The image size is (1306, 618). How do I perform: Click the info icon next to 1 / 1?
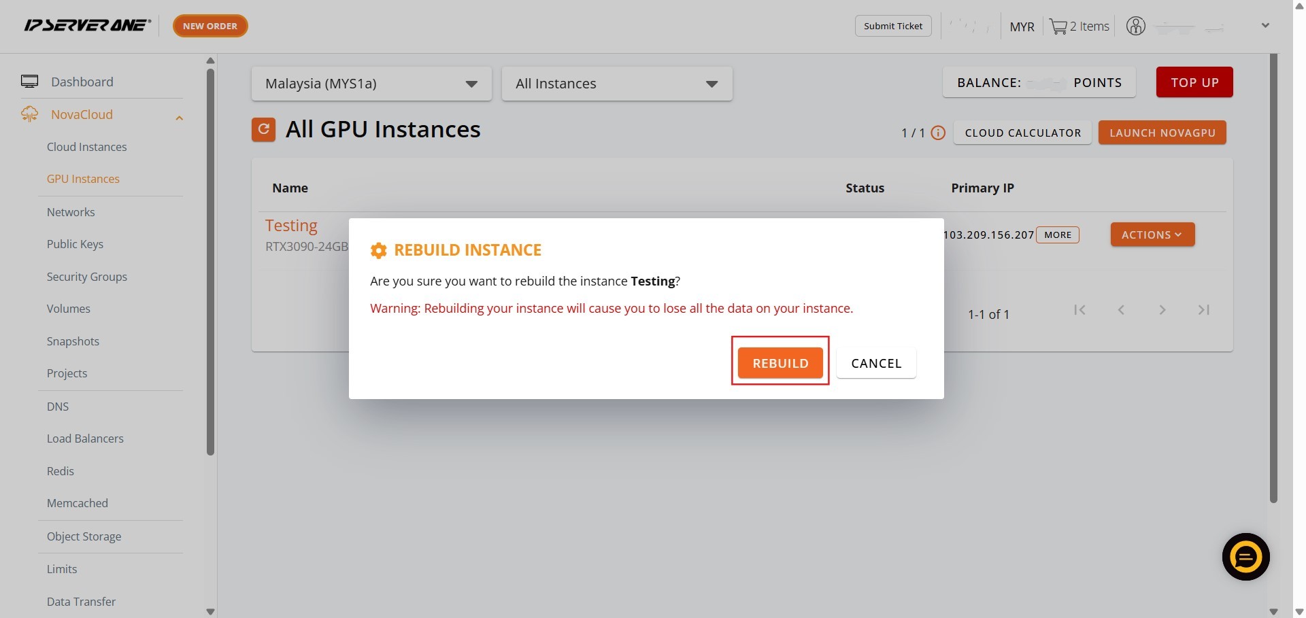click(938, 133)
